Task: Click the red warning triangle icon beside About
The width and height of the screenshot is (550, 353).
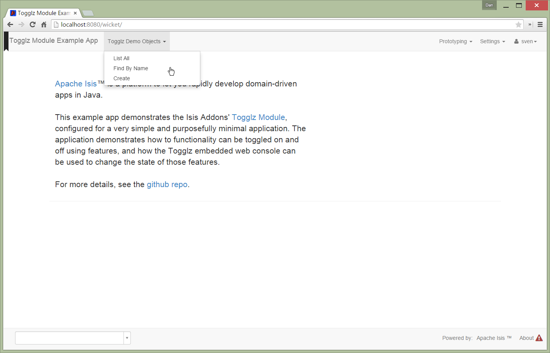Action: [539, 338]
